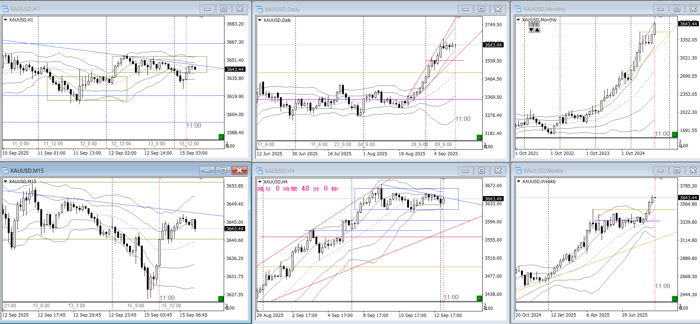Click the 3643.44 price marker on H1 scale
The image size is (700, 324).
pos(235,70)
